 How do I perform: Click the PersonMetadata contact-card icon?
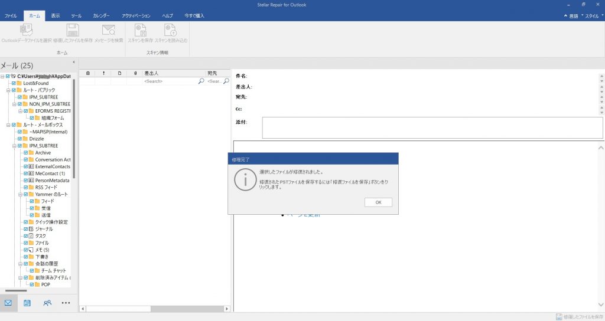(x=31, y=181)
